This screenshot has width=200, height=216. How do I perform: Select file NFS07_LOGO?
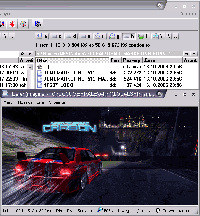(x=58, y=85)
